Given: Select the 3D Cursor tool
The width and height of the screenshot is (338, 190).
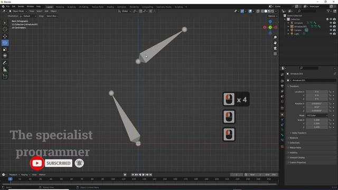Looking at the screenshot, I should (5, 30).
